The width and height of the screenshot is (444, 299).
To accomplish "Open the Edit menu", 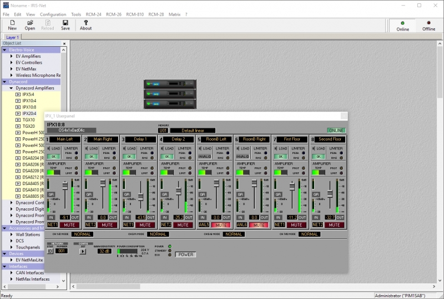I will [x=18, y=14].
